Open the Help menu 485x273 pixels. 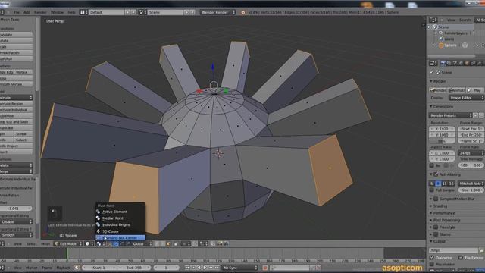(71, 12)
